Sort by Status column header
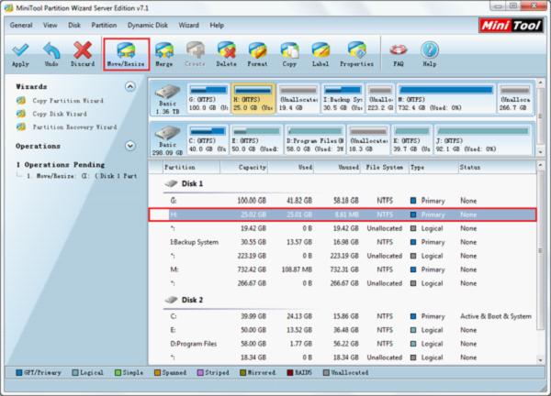 point(497,168)
